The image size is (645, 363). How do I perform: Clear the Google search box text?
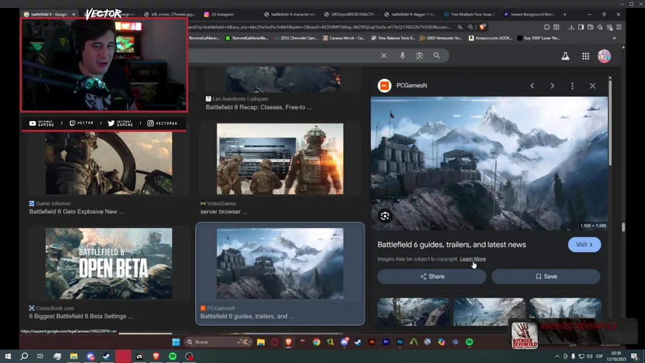pyautogui.click(x=383, y=56)
